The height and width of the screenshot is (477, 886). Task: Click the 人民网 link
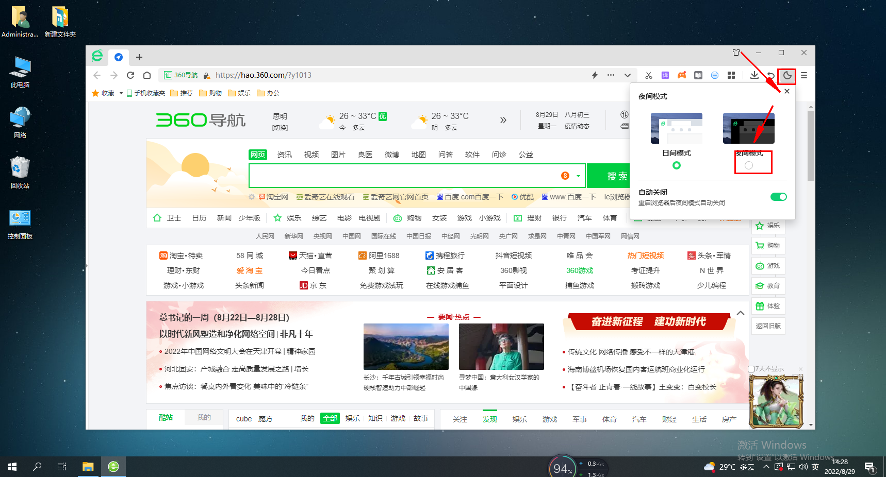[x=265, y=236]
